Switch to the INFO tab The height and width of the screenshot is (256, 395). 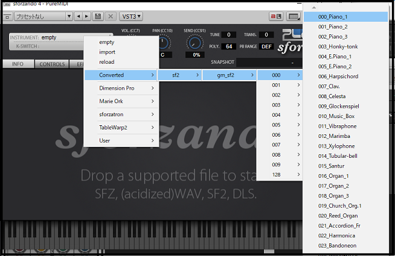18,64
